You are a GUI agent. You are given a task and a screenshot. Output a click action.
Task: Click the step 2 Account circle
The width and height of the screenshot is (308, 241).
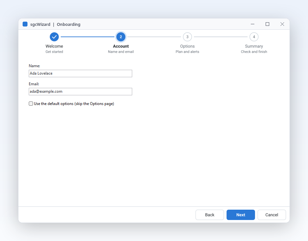121,37
